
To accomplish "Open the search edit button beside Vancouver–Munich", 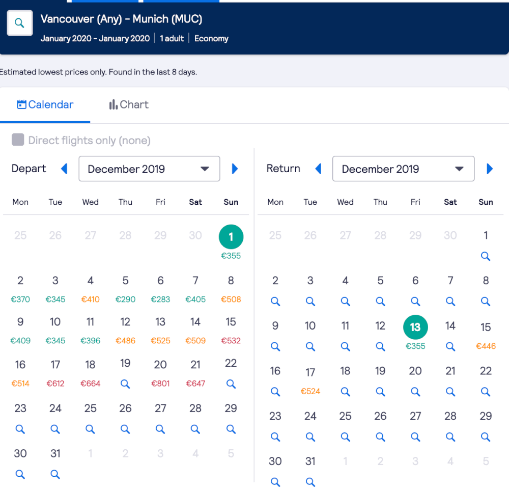I will [20, 23].
